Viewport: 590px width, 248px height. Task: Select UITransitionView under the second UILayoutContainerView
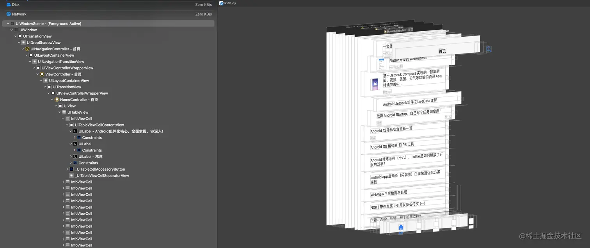67,87
